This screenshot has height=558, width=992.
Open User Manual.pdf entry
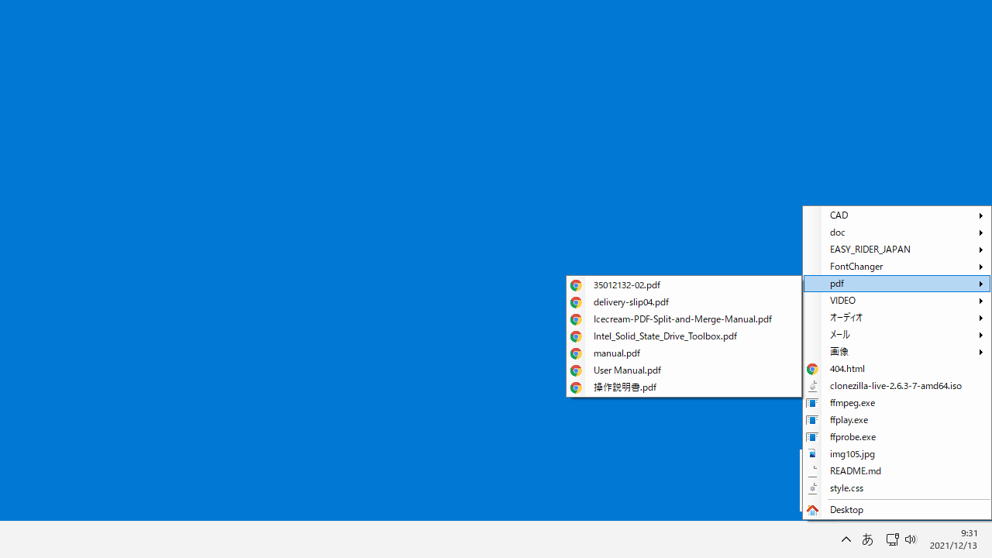pyautogui.click(x=684, y=370)
